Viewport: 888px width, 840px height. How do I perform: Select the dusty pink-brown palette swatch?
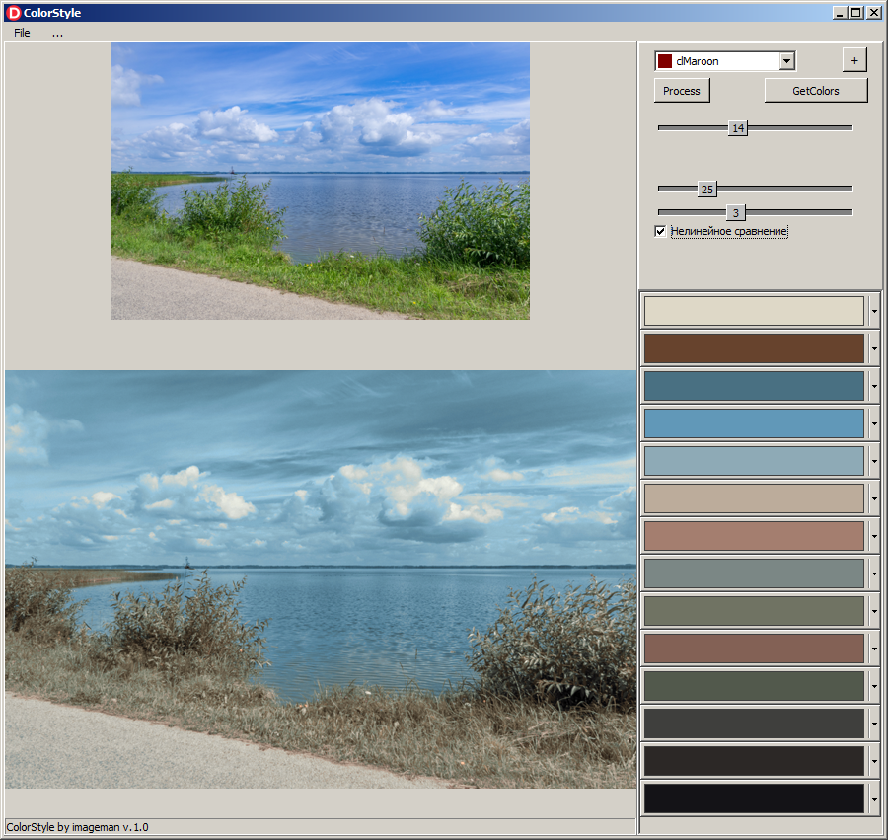pyautogui.click(x=754, y=536)
